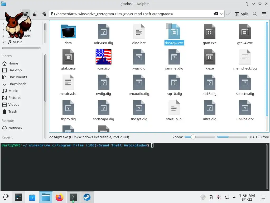
Task: Go to Home in Places
Action: point(10,63)
